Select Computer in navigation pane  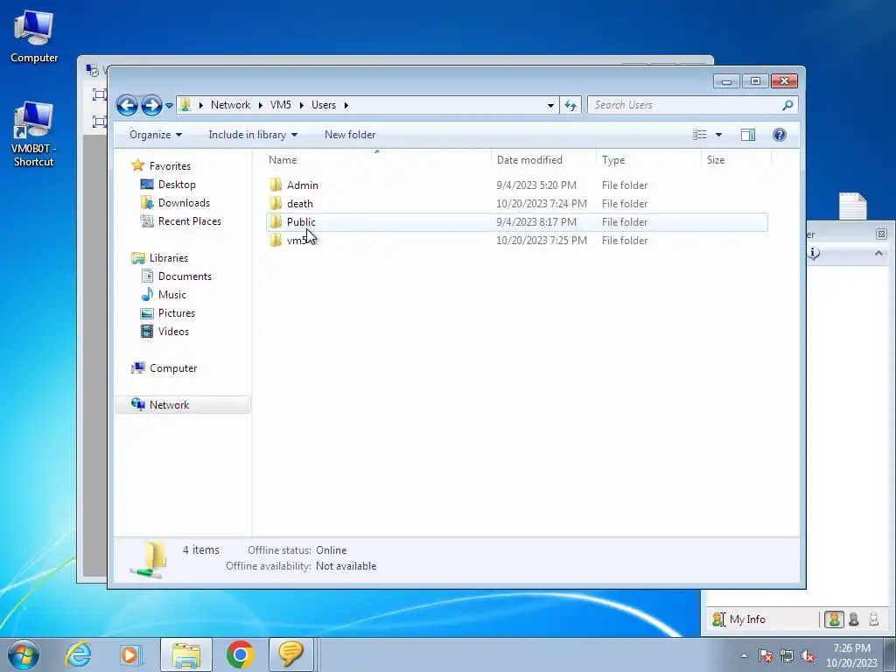[x=173, y=368]
